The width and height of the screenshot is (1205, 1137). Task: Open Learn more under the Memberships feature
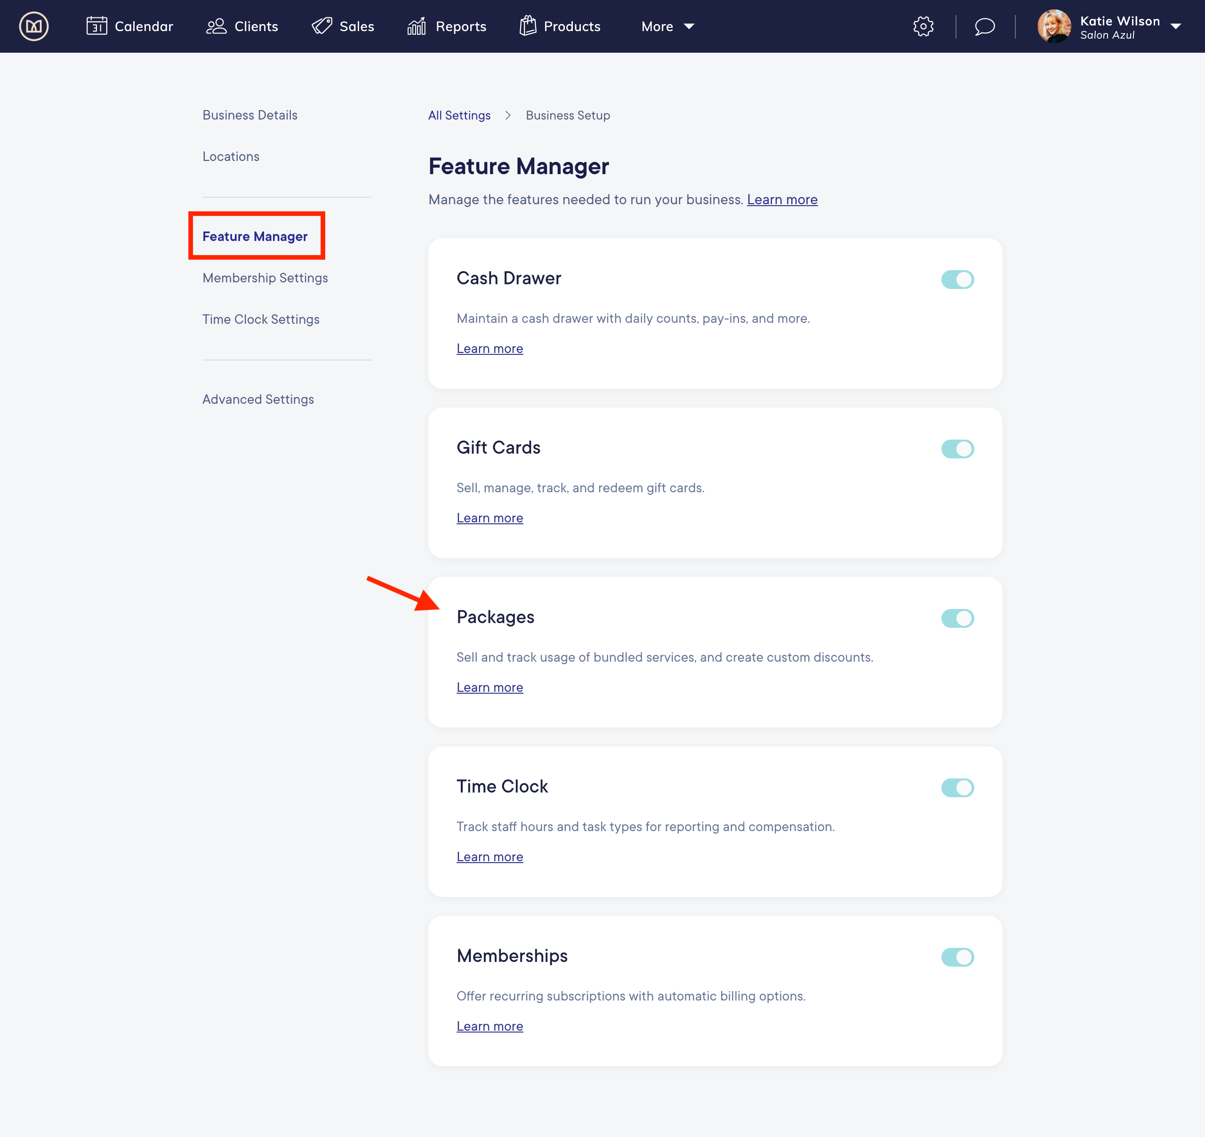point(490,1025)
